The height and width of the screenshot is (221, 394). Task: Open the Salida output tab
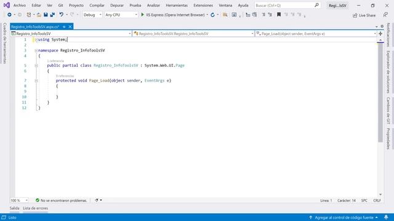tap(14, 208)
